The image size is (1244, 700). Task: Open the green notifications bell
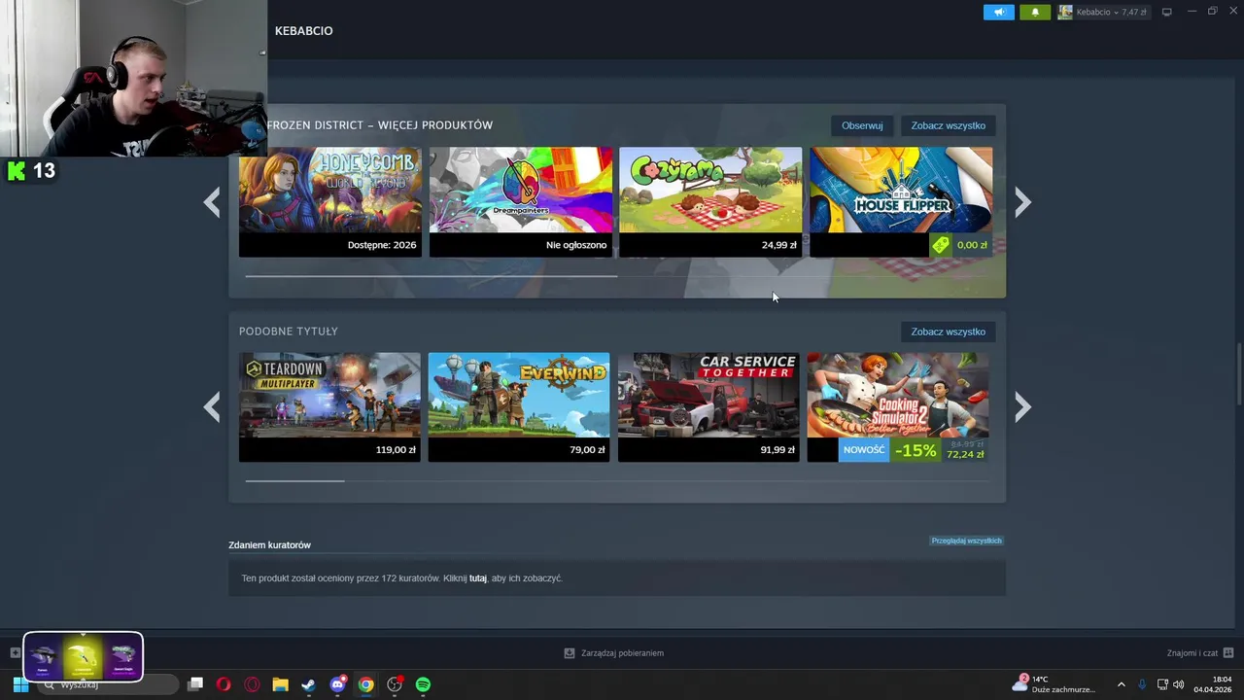(1035, 12)
